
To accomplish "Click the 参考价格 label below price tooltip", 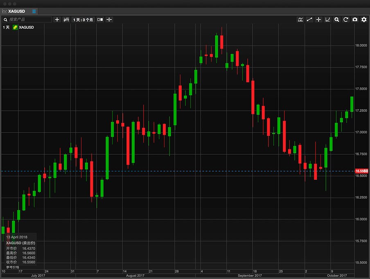I will pyautogui.click(x=12, y=267).
